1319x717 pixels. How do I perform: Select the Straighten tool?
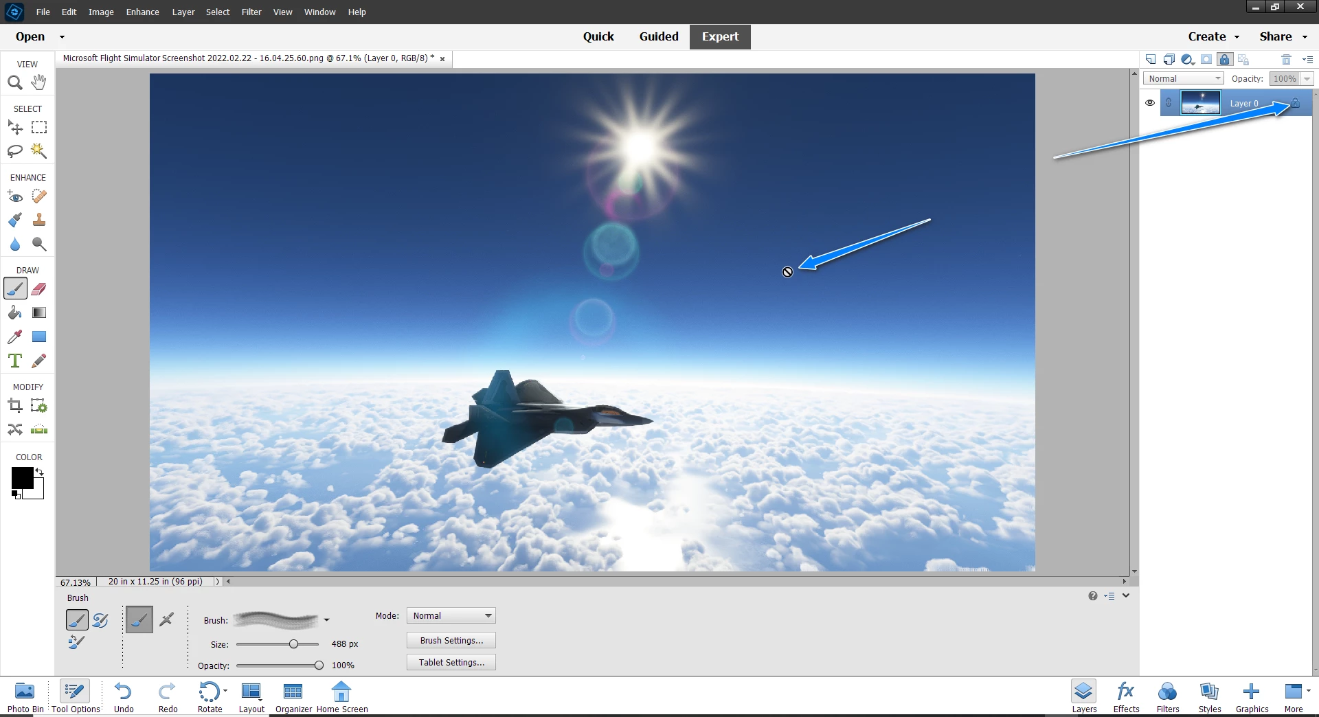[x=39, y=430]
